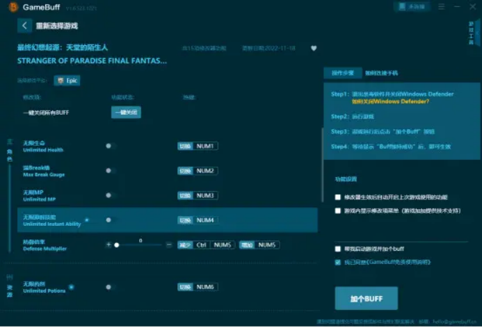Click NUM1 hotkey for Unlimited Health

pos(205,146)
